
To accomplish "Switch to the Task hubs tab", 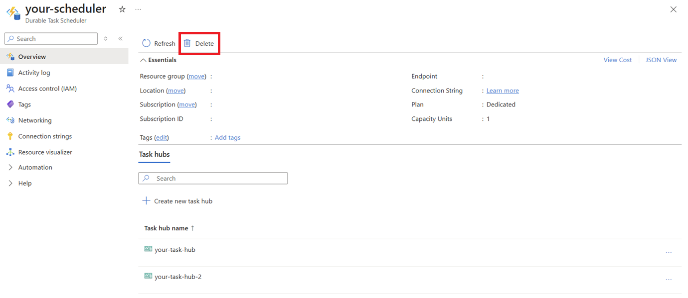I will click(x=154, y=154).
